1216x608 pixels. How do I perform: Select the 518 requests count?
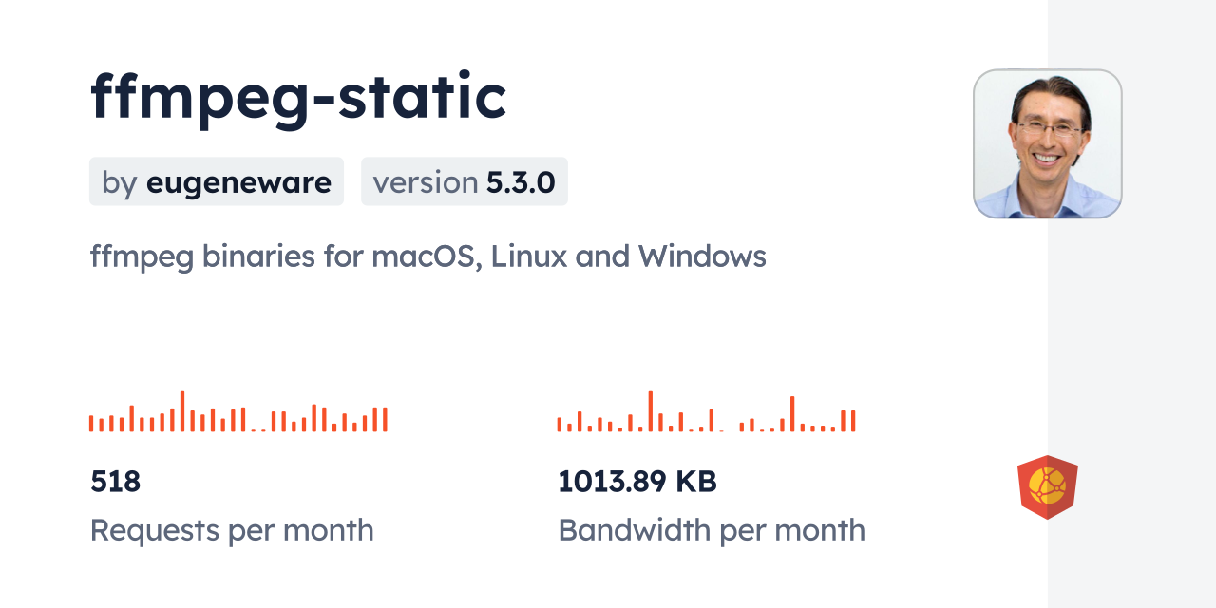pos(116,482)
